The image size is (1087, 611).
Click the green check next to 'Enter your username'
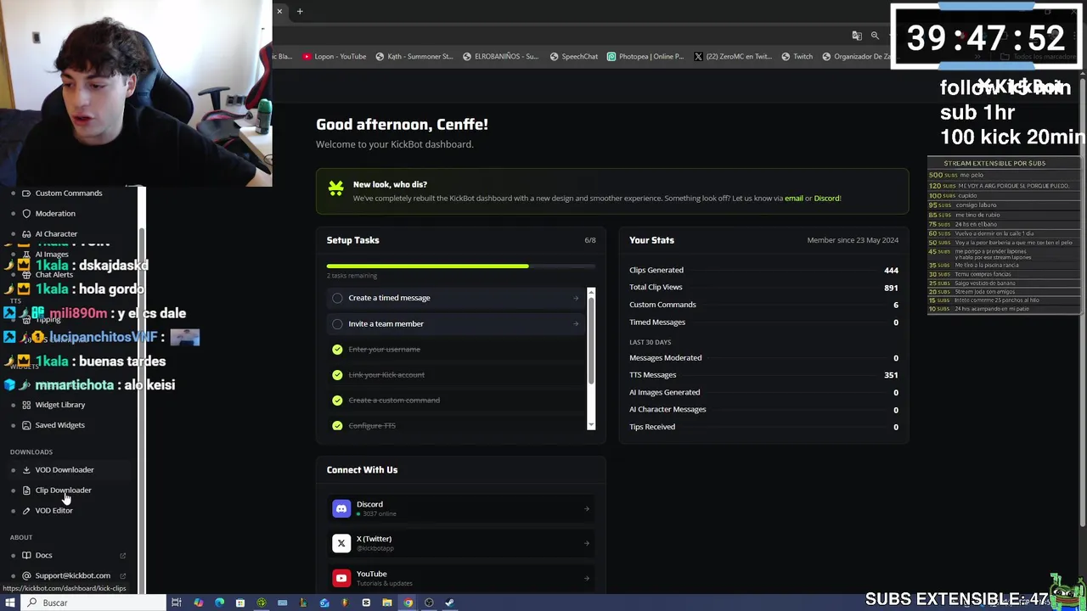click(337, 349)
